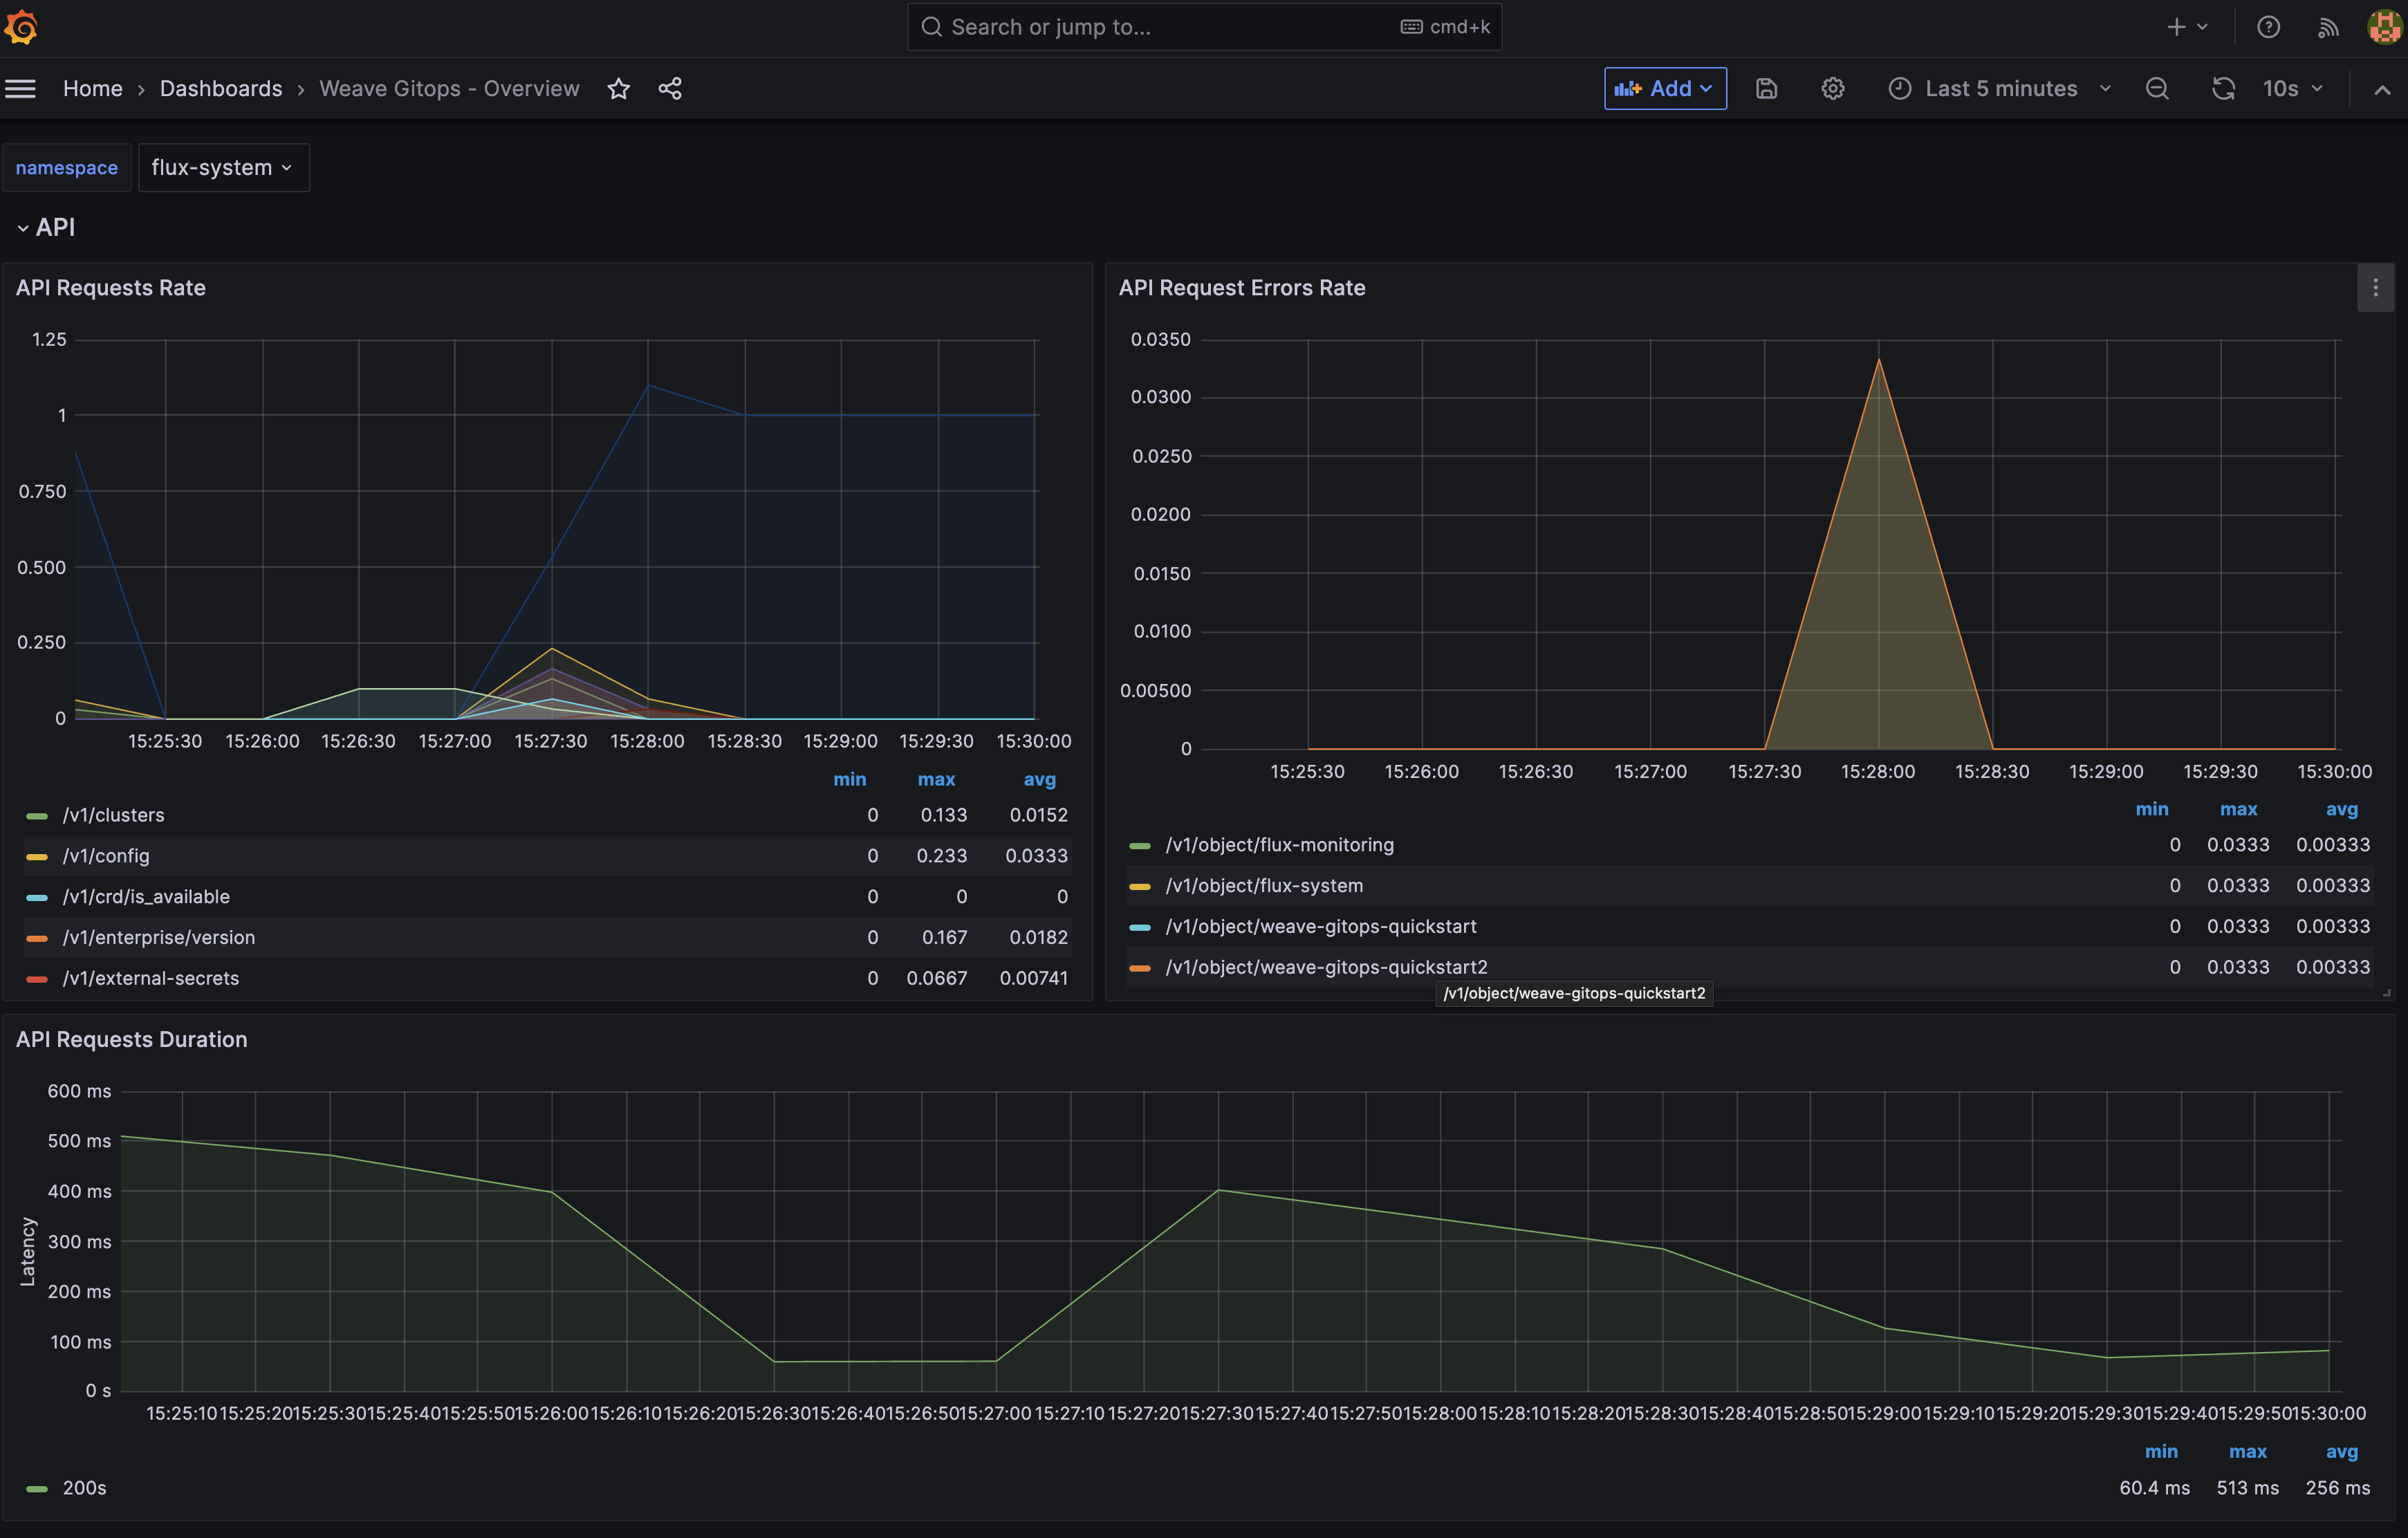
Task: Open the plus new-item menu
Action: (2187, 27)
